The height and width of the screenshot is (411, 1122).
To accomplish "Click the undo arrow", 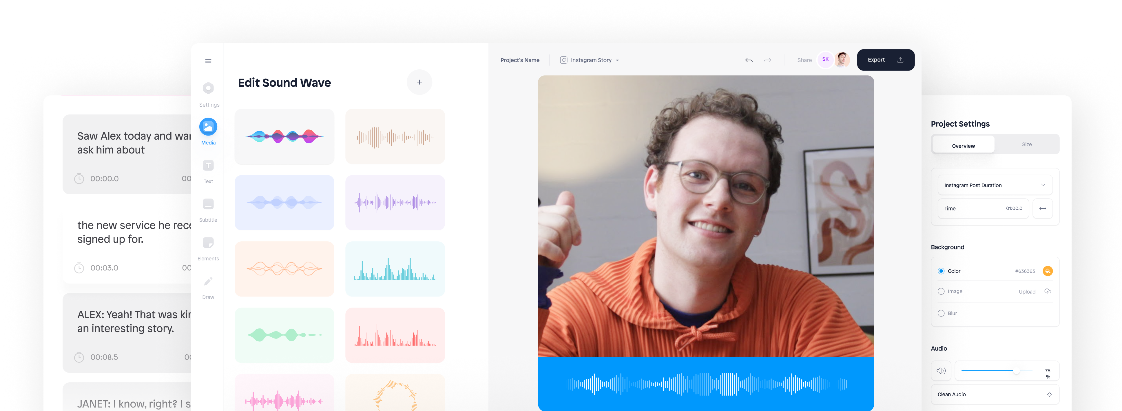I will 749,60.
